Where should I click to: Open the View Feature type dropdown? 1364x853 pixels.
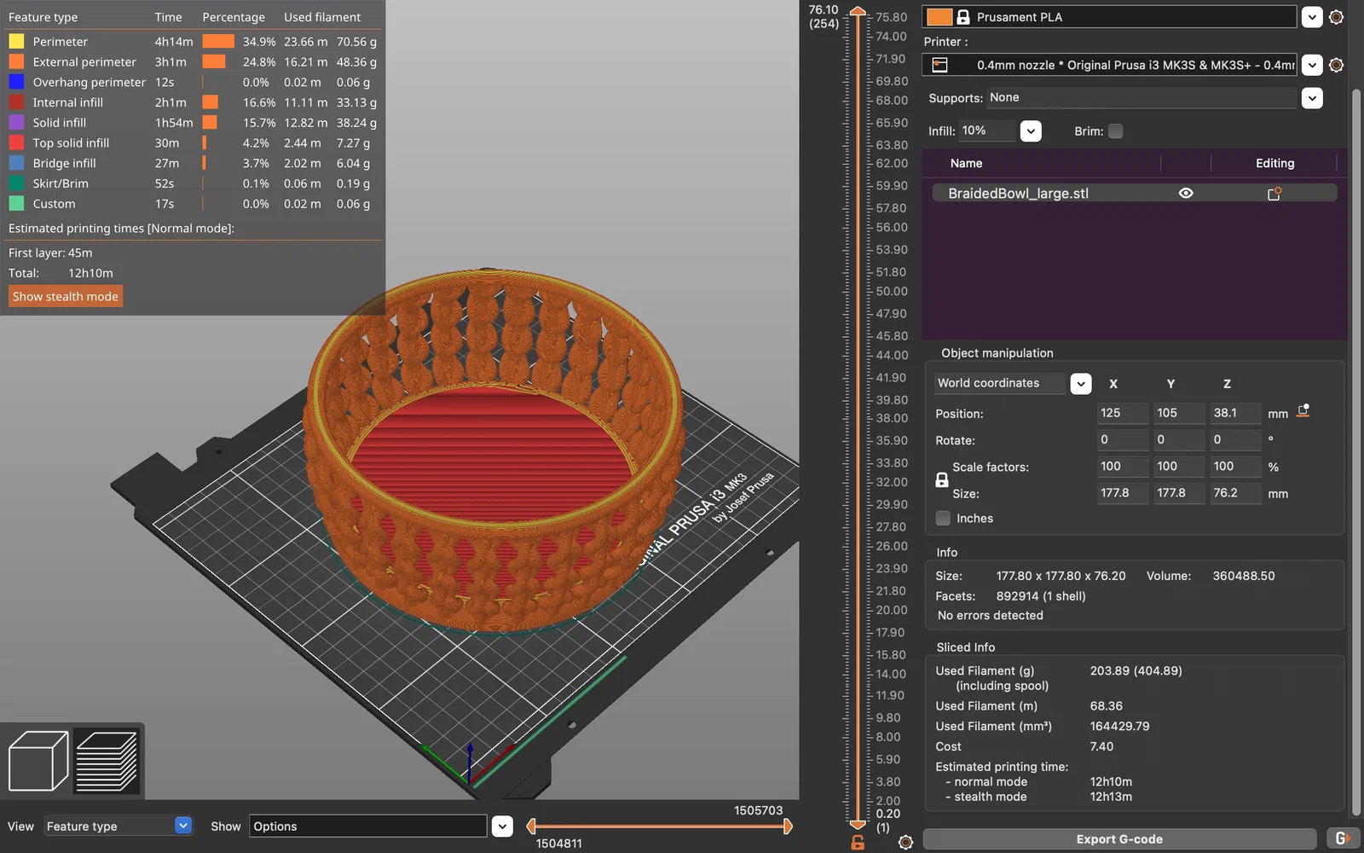183,826
